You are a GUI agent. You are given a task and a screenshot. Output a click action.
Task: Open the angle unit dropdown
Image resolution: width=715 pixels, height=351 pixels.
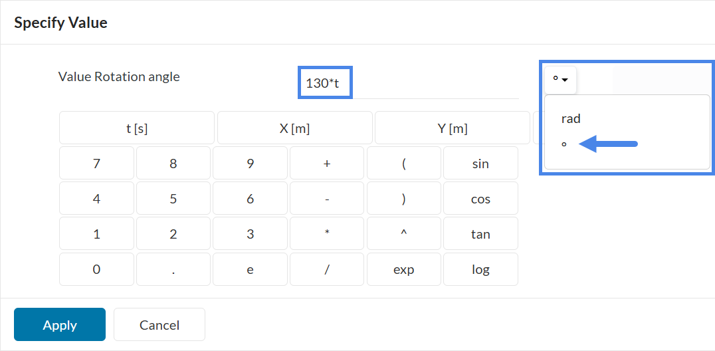coord(560,80)
